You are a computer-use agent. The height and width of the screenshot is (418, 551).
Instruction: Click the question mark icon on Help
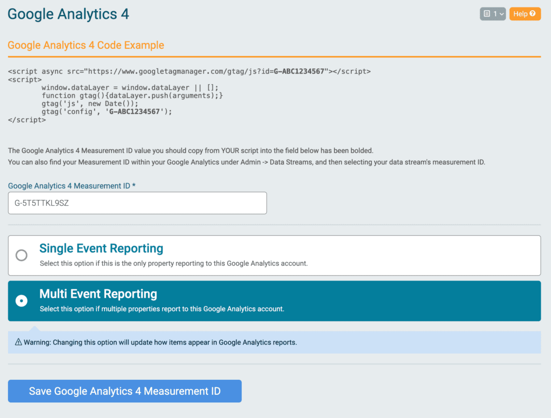(x=533, y=13)
